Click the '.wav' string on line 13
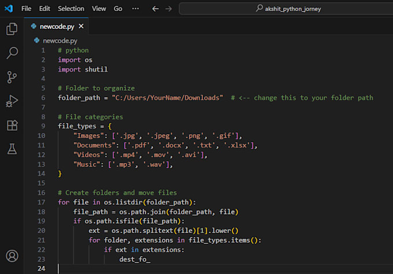 click(154, 164)
